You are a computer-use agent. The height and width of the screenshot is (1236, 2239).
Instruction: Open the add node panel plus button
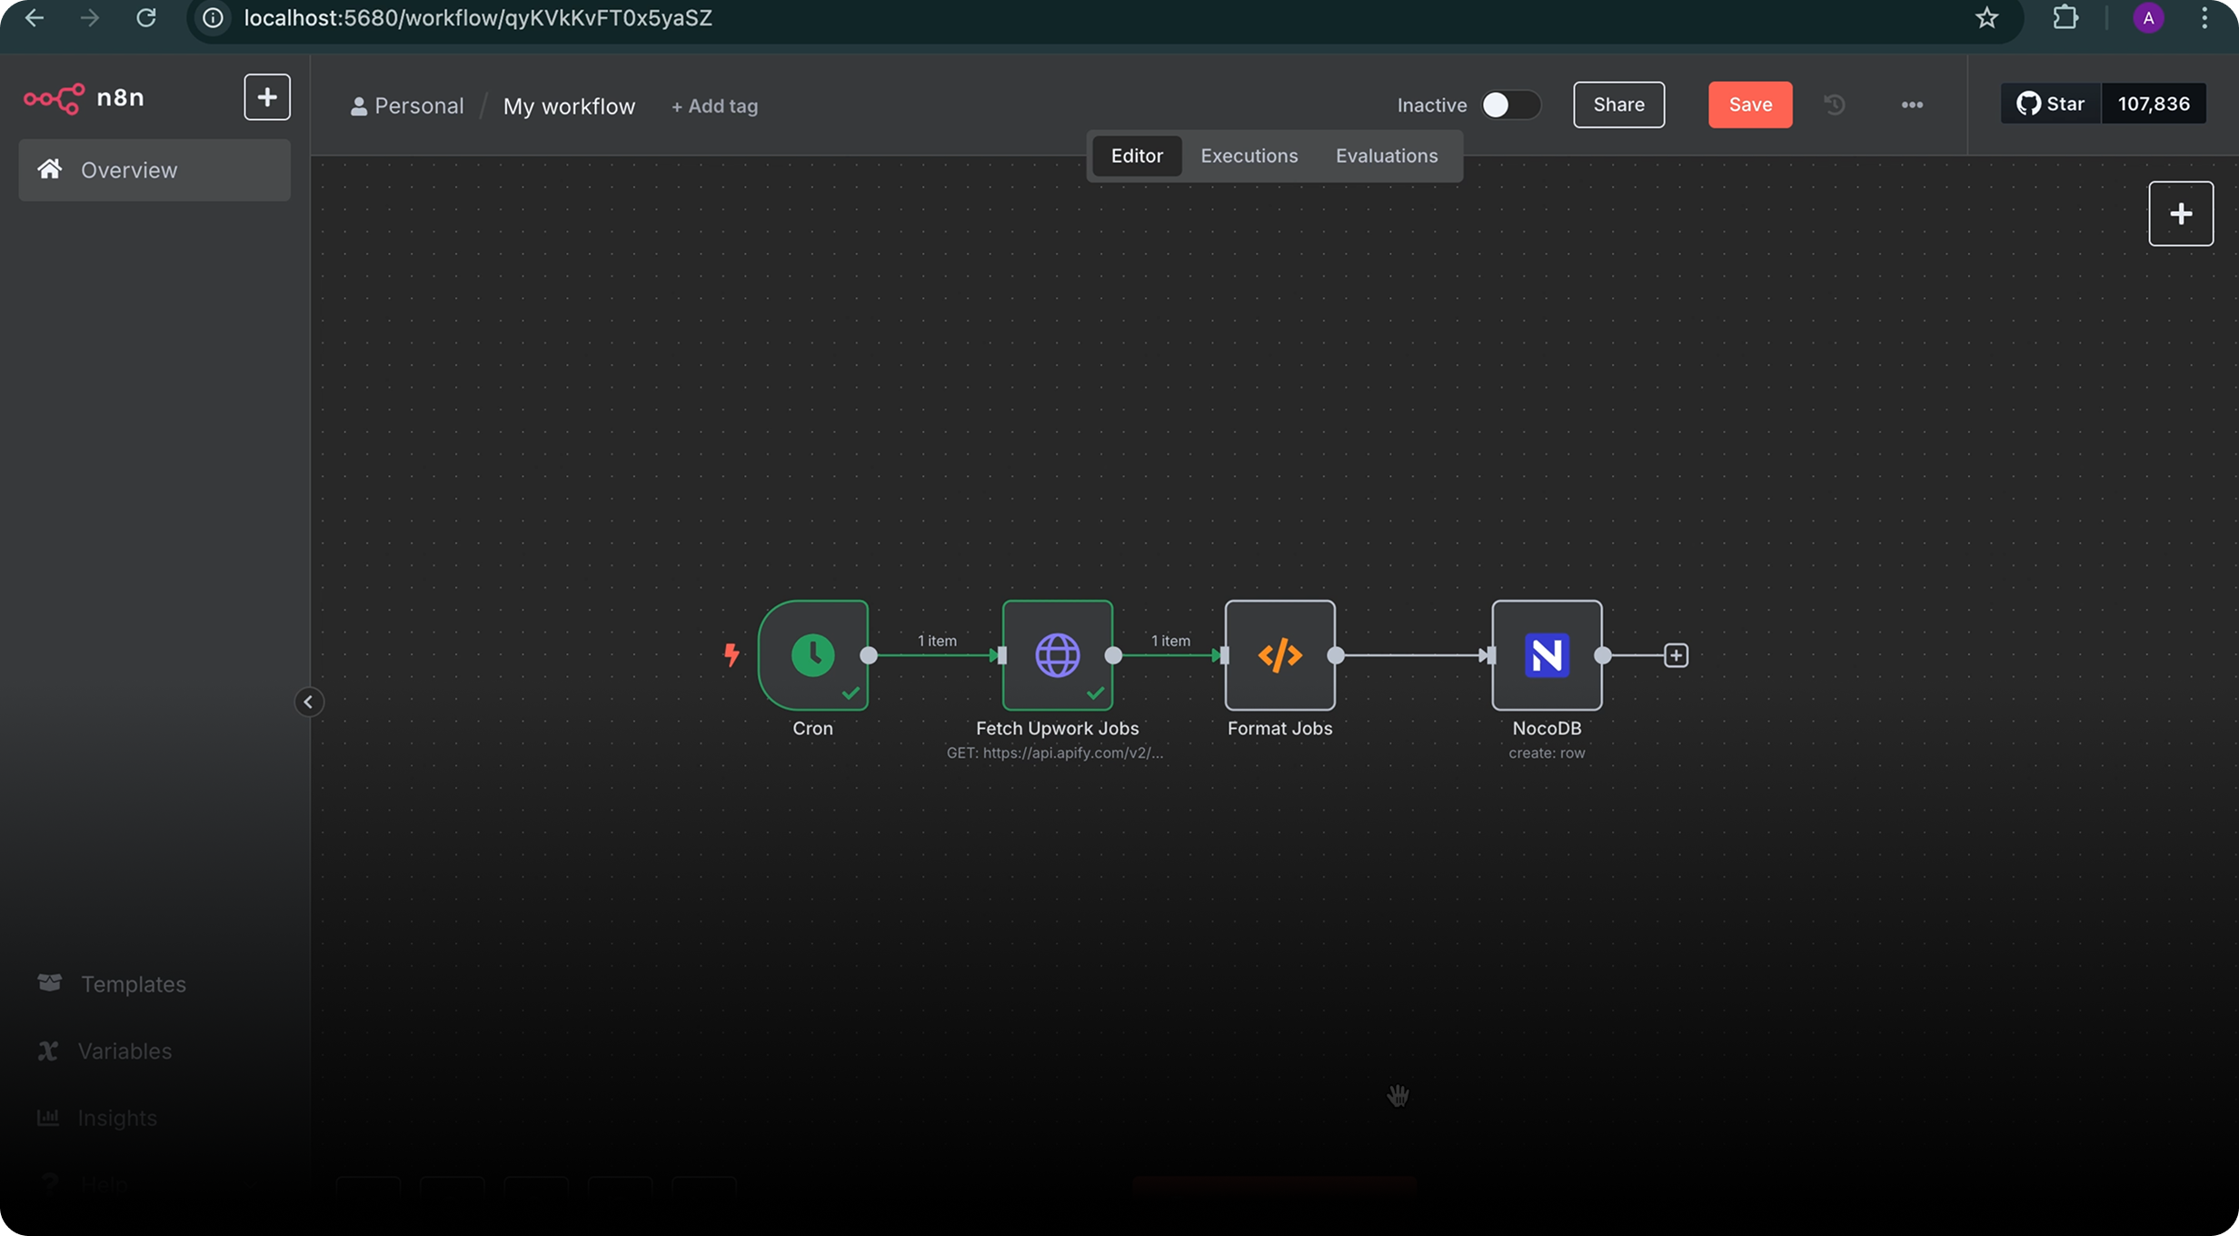2180,214
